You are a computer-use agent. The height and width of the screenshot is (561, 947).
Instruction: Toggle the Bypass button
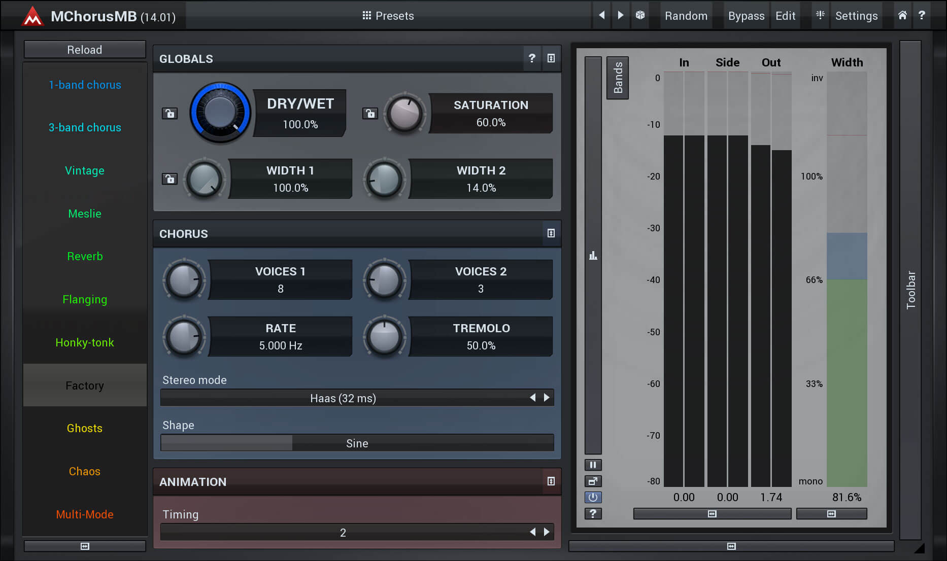click(x=746, y=16)
